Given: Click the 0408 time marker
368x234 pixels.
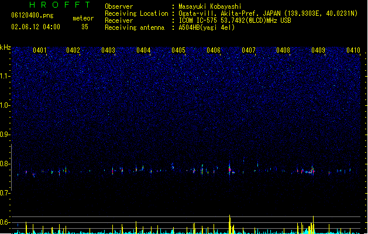Looking at the screenshot, I should pyautogui.click(x=283, y=50).
